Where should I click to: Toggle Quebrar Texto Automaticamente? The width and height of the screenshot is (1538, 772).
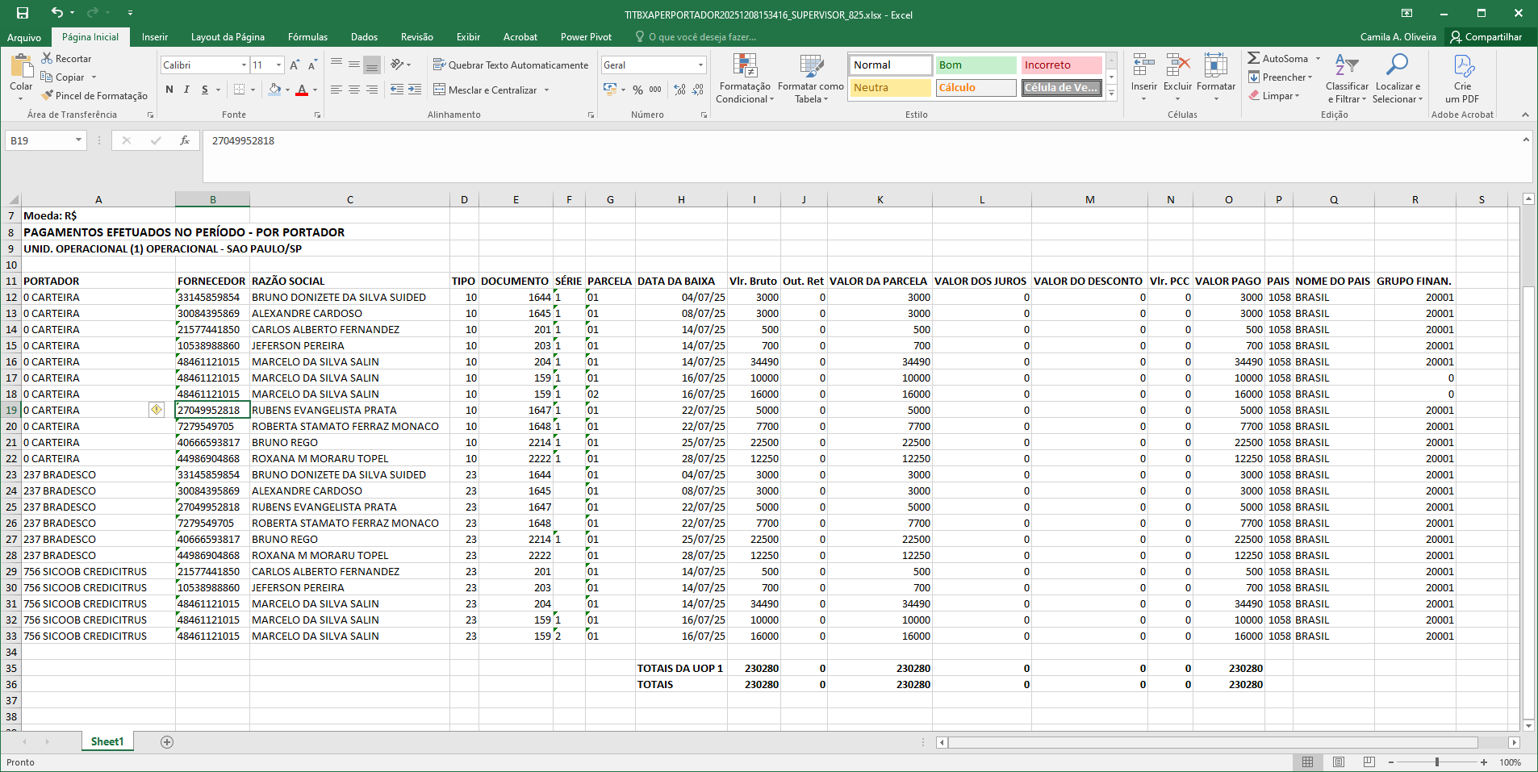(511, 65)
